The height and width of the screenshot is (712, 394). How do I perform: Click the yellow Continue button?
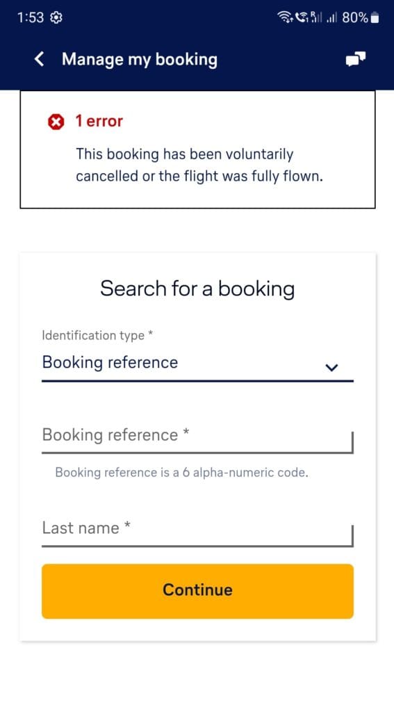(197, 591)
